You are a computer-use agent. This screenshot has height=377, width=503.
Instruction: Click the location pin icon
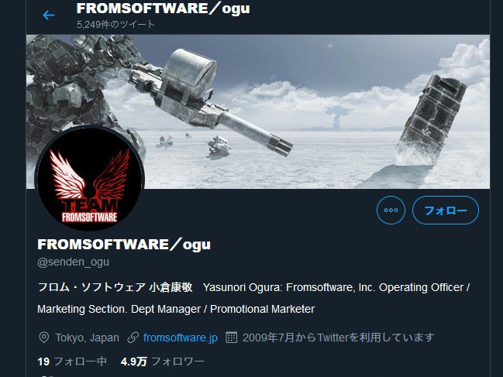tap(43, 338)
